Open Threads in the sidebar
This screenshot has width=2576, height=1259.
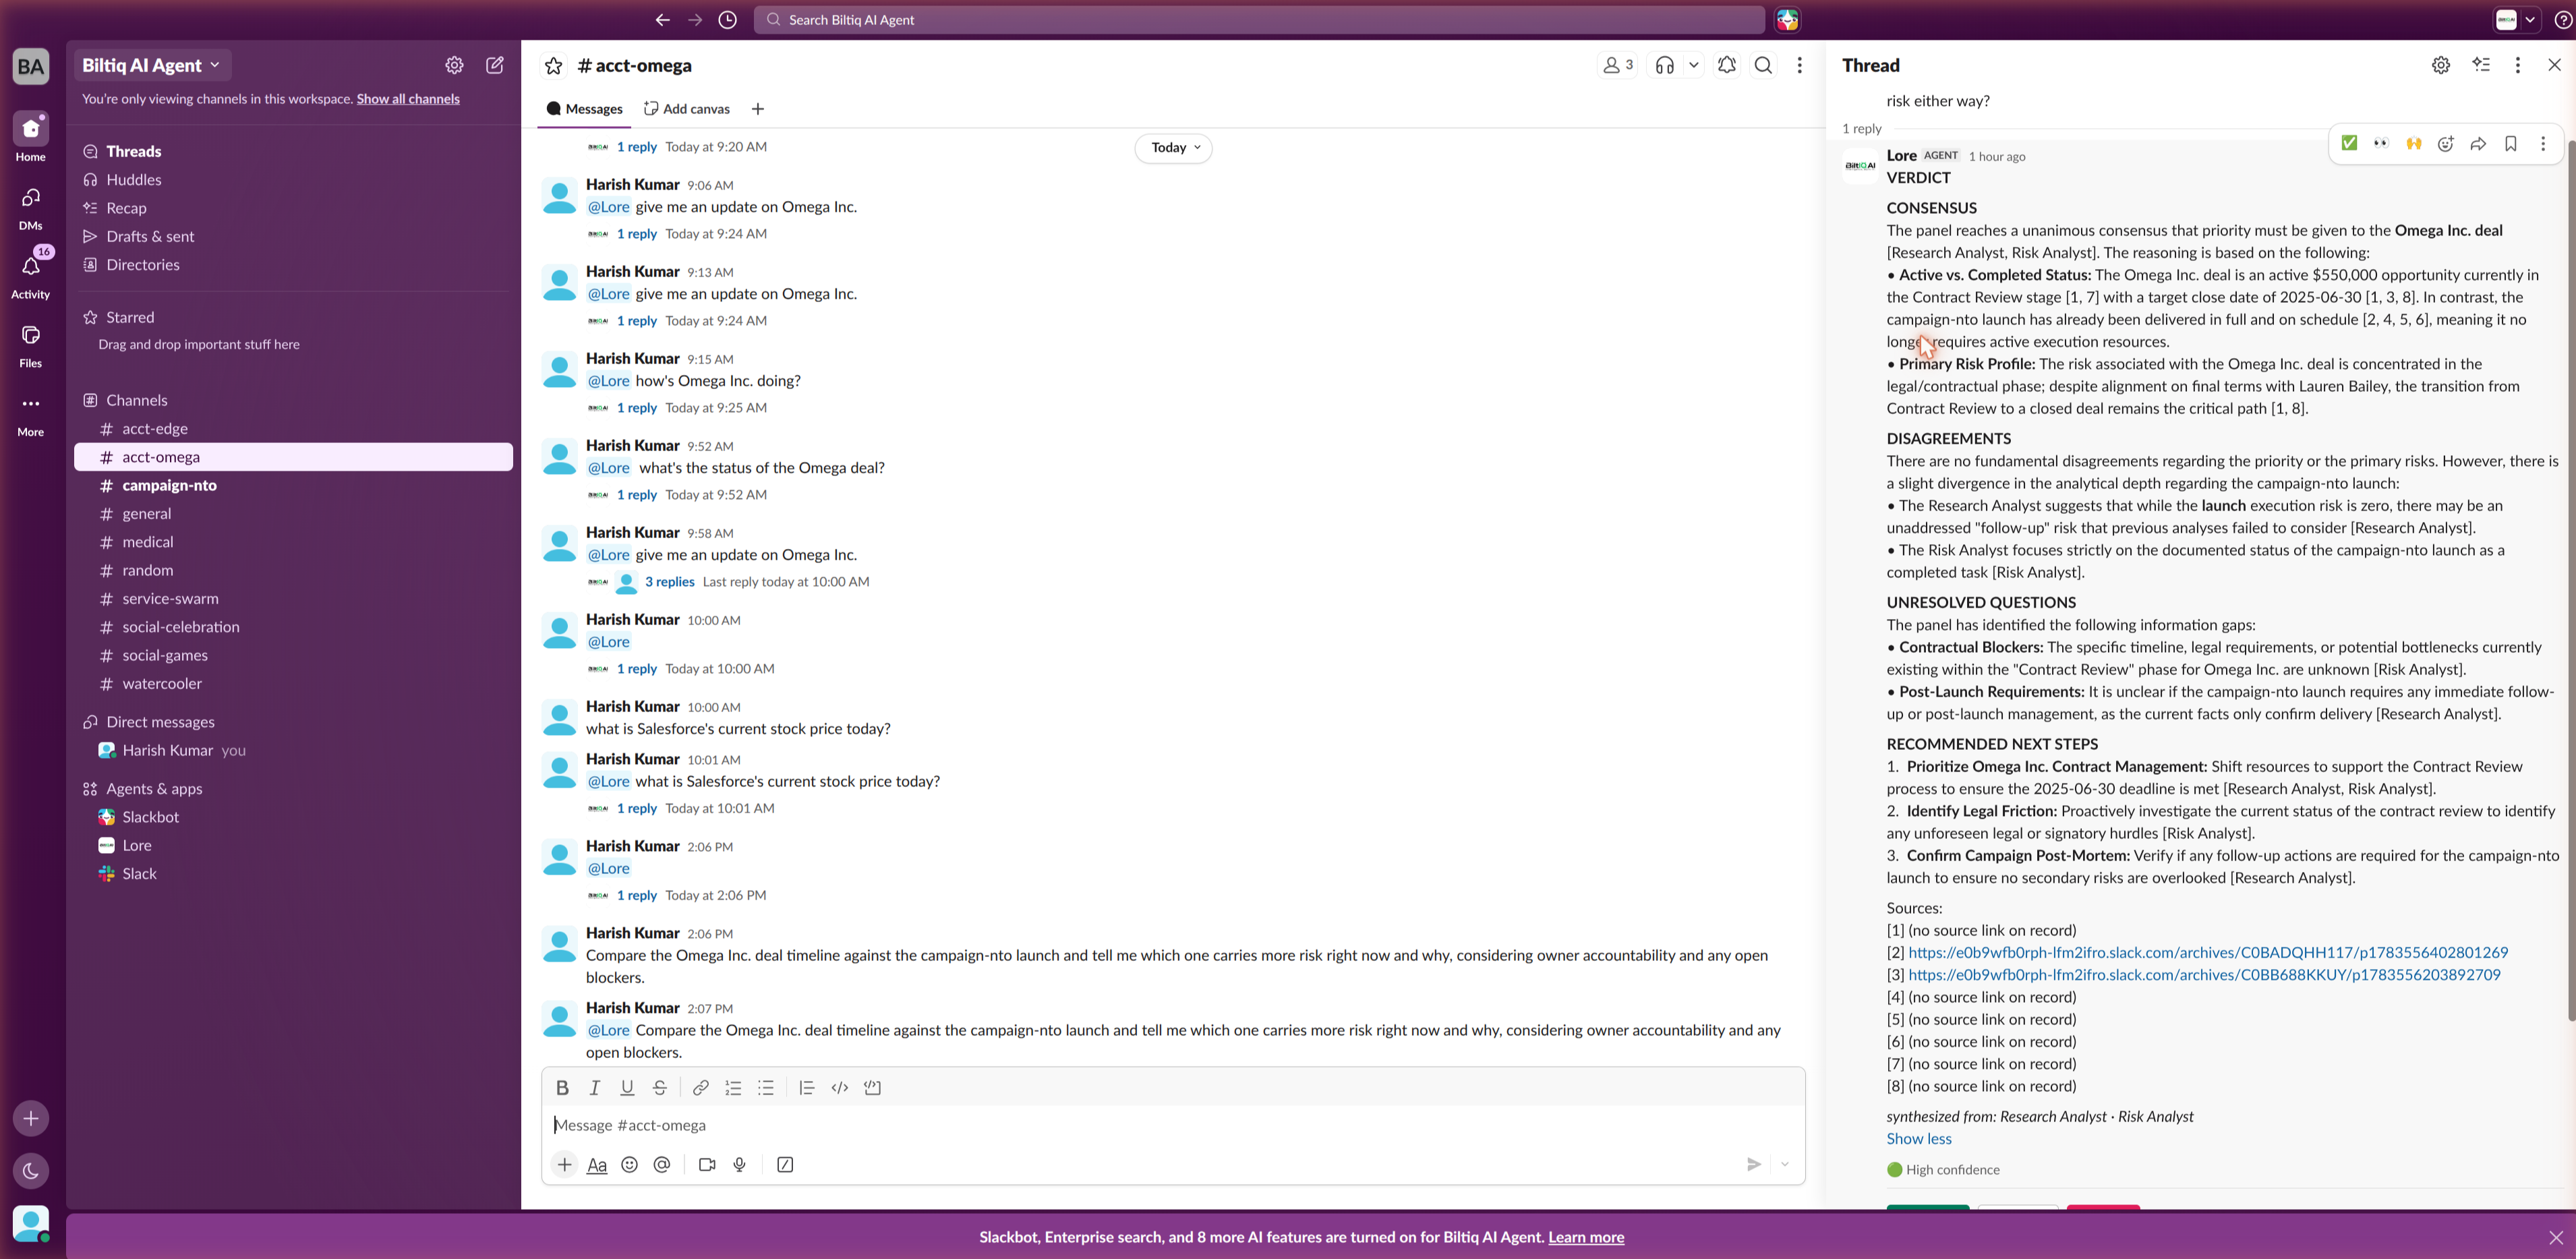click(134, 152)
